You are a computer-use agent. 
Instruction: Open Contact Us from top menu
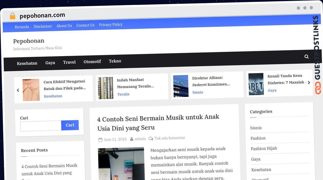(85, 25)
